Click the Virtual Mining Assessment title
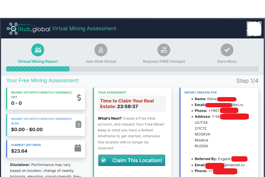Viewport: 265px width, 177px height. tap(84, 28)
